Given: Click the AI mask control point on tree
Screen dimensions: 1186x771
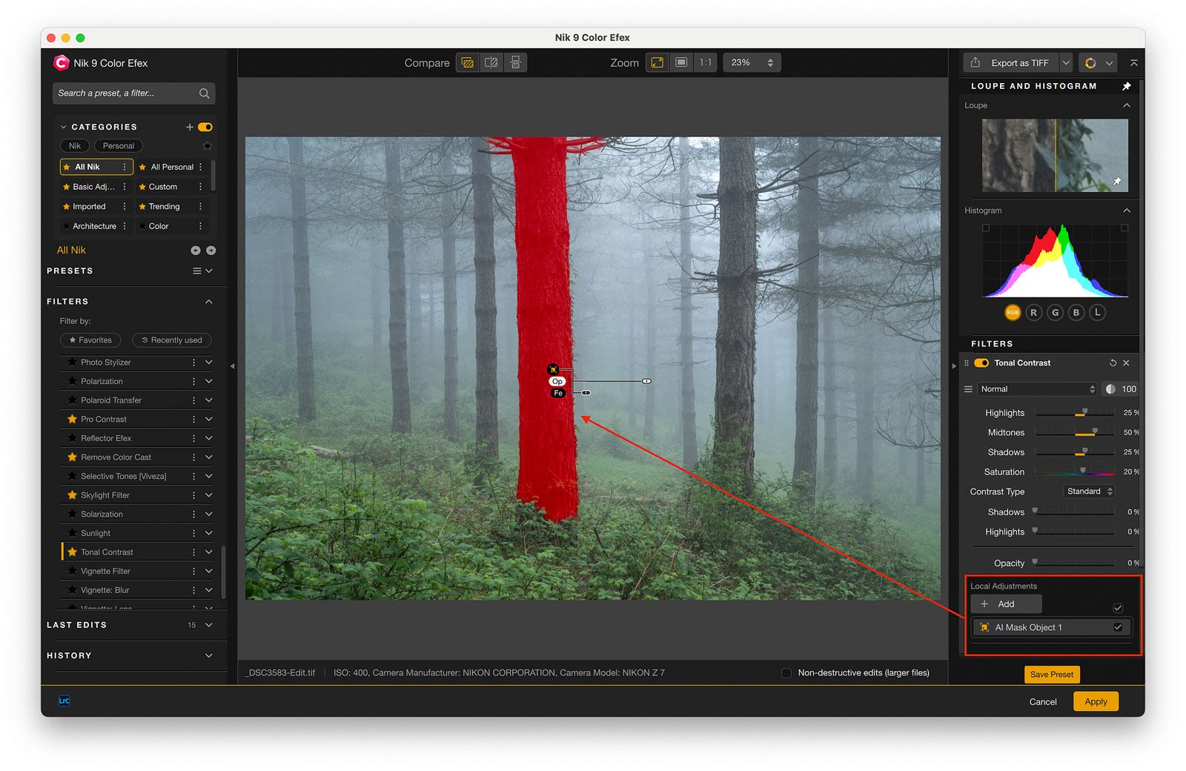Looking at the screenshot, I should click(x=553, y=369).
